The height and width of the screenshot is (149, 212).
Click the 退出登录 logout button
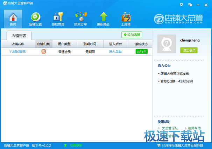coord(189,50)
